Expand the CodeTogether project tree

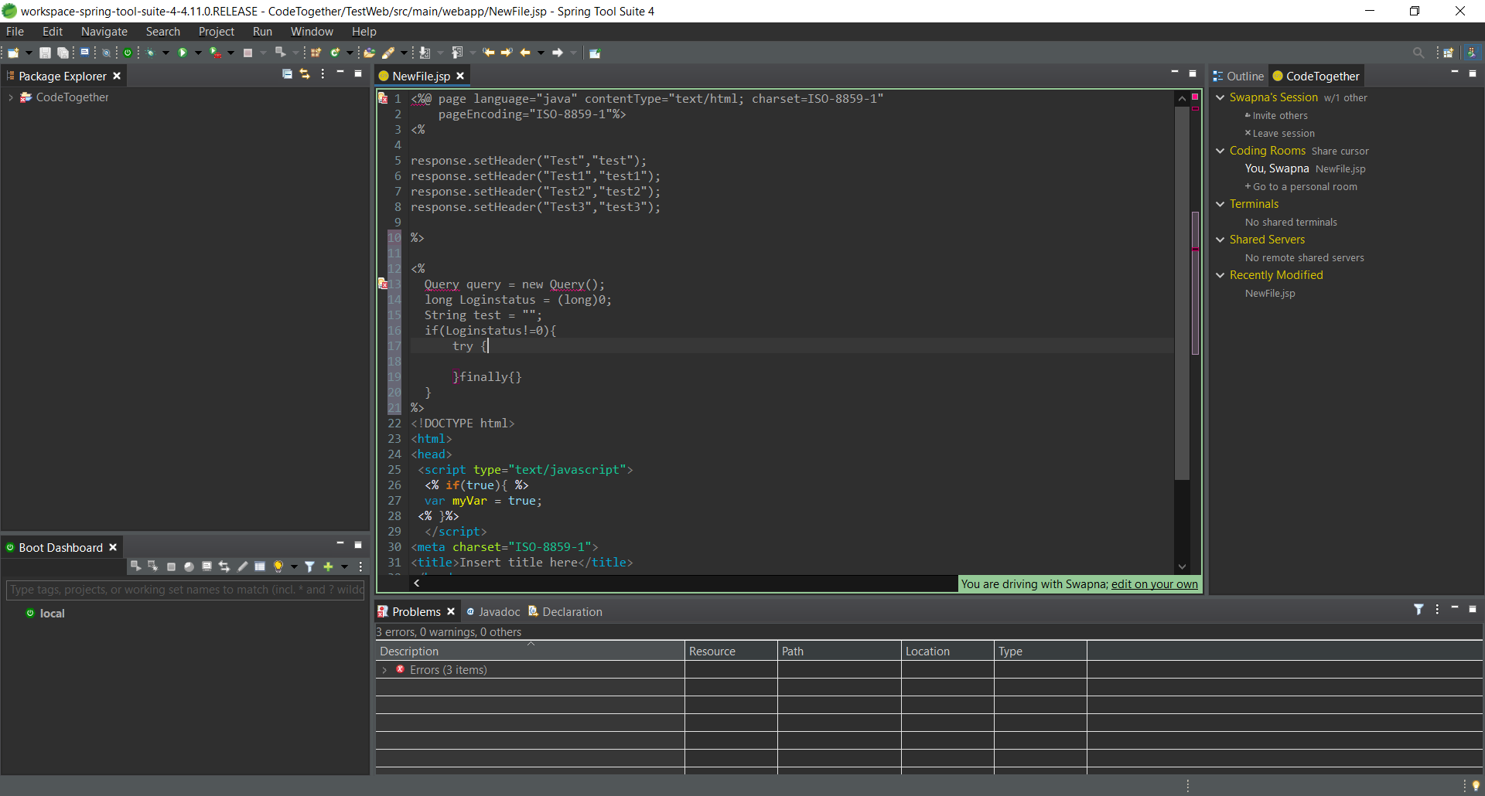pyautogui.click(x=10, y=97)
